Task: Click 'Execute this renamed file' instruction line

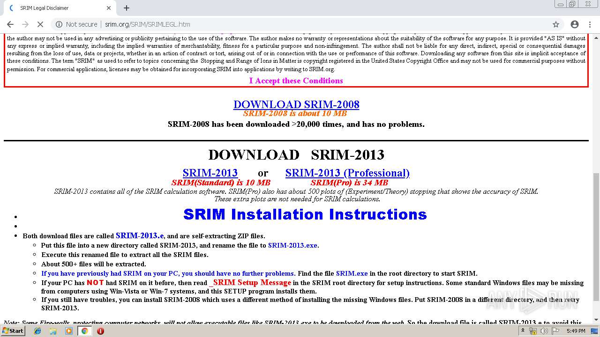Action: click(x=125, y=255)
